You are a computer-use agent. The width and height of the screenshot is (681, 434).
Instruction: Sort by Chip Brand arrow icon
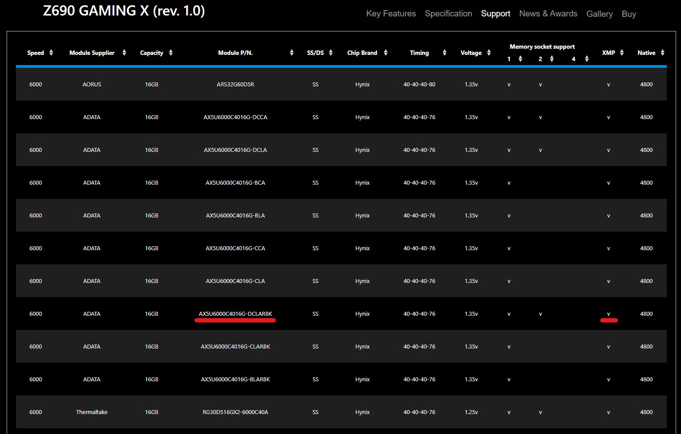point(385,53)
